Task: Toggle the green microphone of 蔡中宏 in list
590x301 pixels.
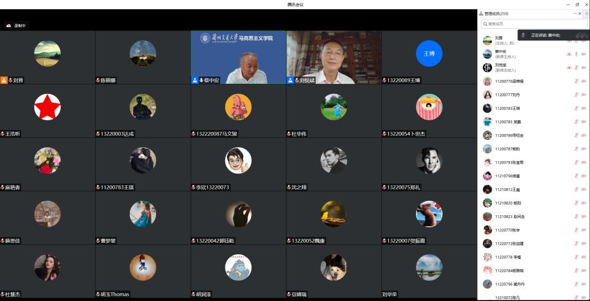Action: tap(576, 54)
